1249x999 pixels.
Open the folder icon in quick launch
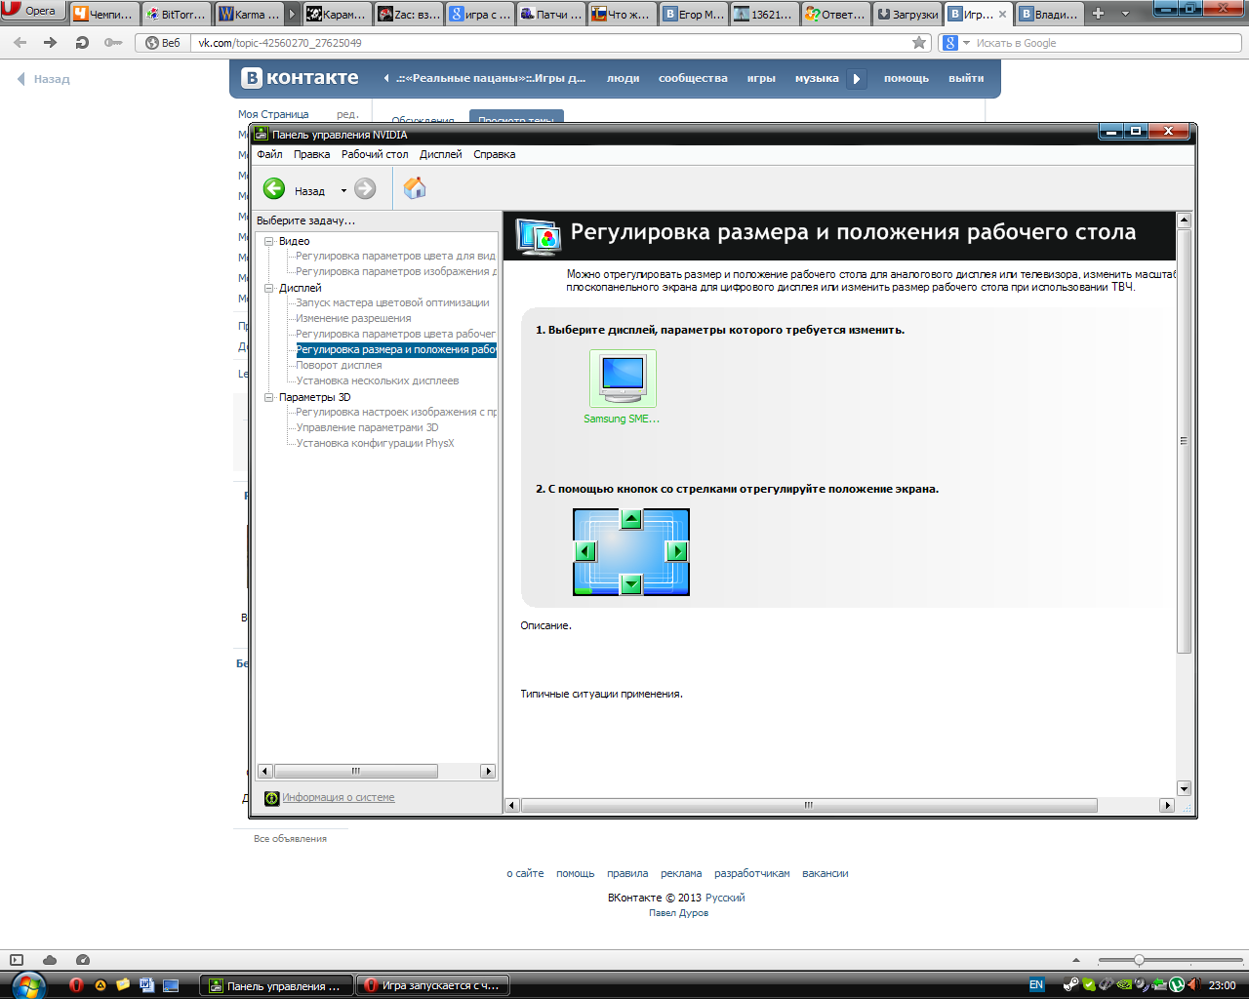(x=123, y=985)
